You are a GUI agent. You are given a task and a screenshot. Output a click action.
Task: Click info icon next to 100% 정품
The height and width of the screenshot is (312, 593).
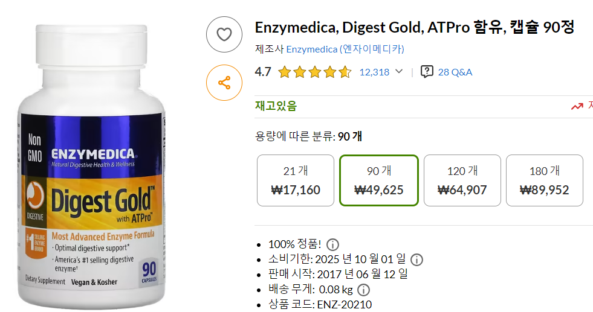332,245
